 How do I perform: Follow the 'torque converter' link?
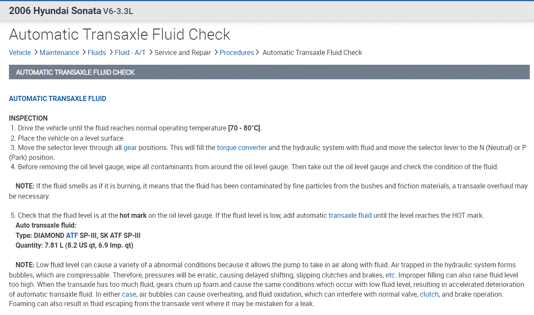click(241, 147)
